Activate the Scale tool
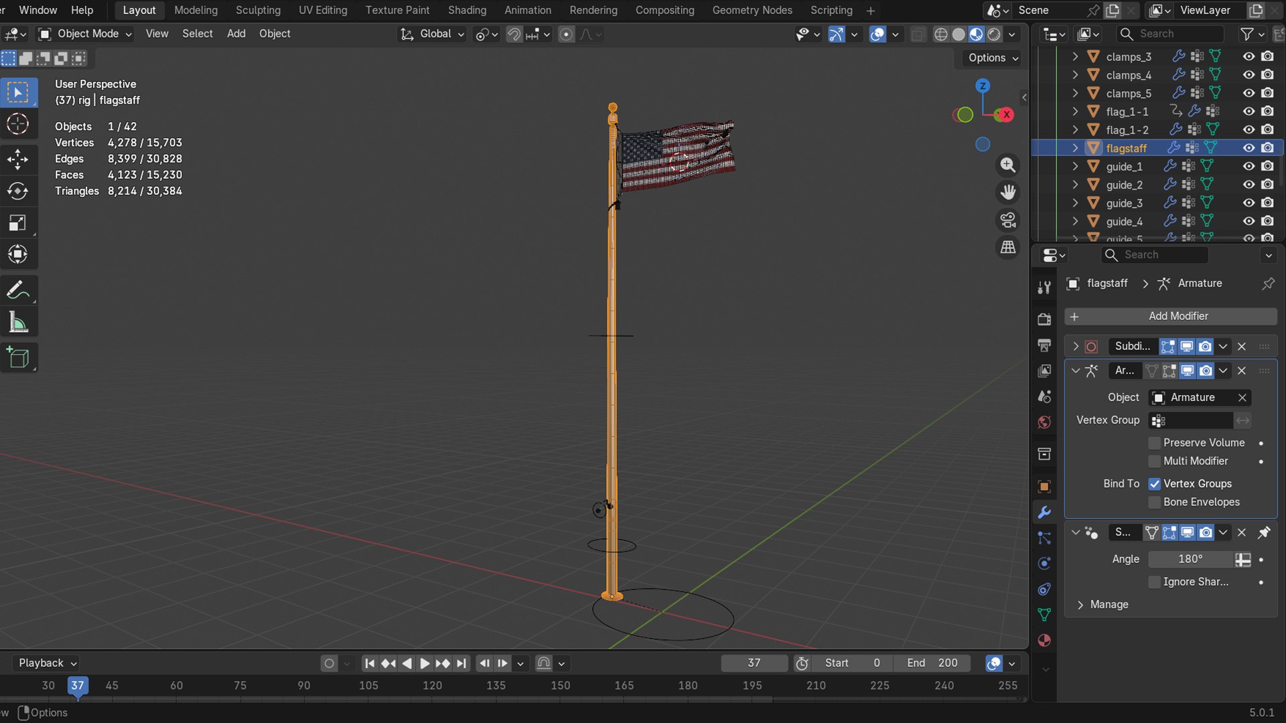Image resolution: width=1286 pixels, height=723 pixels. tap(18, 223)
